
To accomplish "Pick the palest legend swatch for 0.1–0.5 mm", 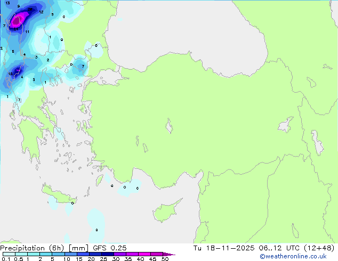I will (9, 254).
